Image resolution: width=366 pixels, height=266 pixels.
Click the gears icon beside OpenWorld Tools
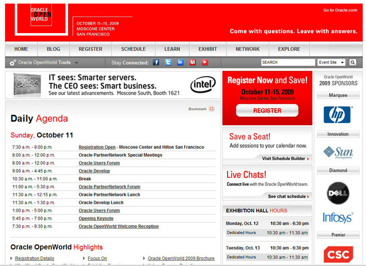pos(13,62)
